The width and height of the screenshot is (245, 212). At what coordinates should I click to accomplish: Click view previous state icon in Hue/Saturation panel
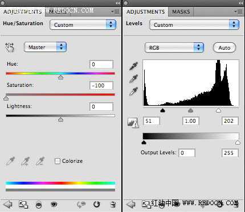tap(81, 205)
